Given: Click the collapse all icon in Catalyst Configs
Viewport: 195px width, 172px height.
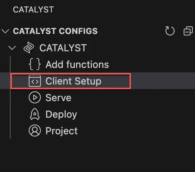Looking at the screenshot, I should [x=188, y=31].
